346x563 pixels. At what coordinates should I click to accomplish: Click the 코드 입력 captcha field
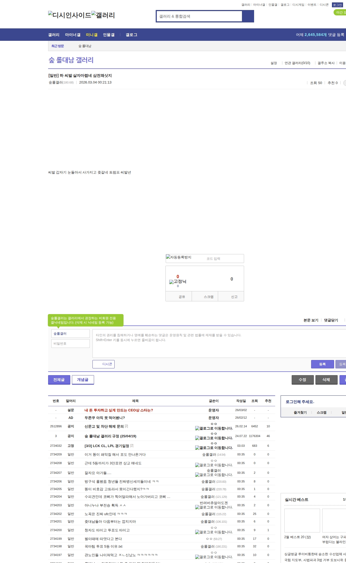tap(224, 259)
